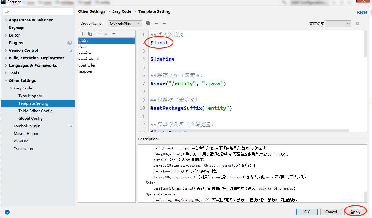Select Type Mapper under Easy Code
The image size is (372, 218).
[x=30, y=96]
